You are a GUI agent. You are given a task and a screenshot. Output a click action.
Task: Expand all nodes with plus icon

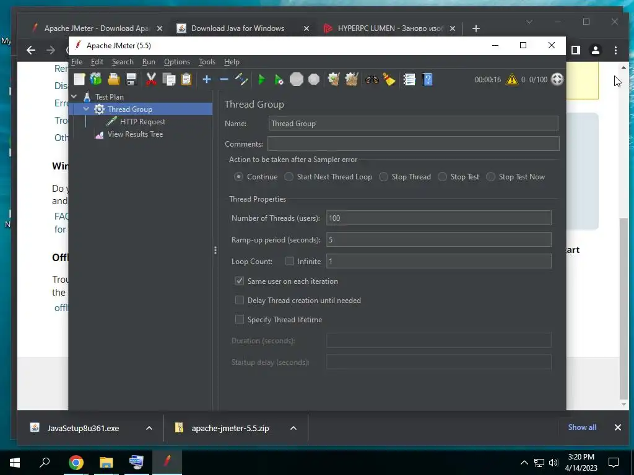pos(207,79)
